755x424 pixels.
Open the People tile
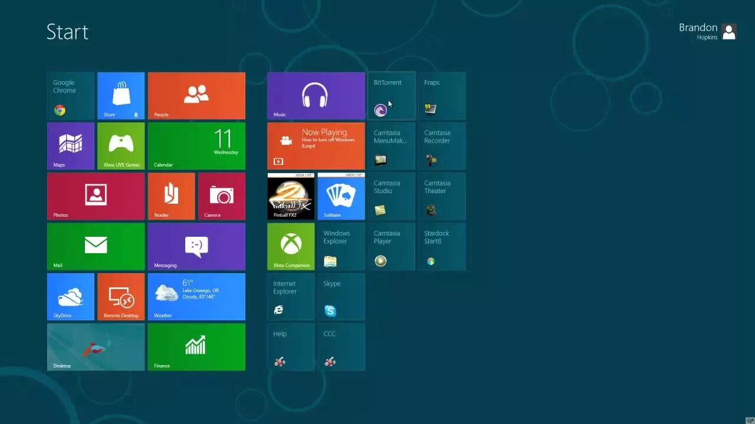196,96
